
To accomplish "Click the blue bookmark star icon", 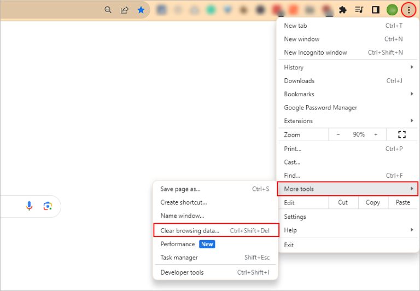I will coord(141,10).
